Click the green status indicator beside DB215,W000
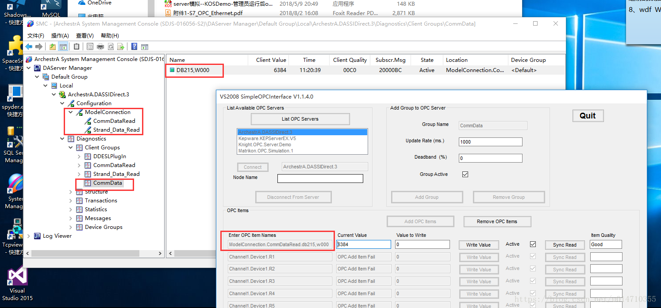The image size is (661, 308). (172, 70)
